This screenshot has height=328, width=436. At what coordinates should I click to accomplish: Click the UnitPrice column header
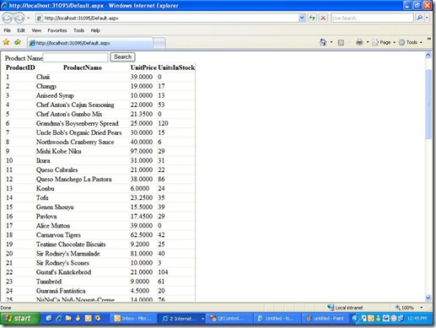click(143, 67)
